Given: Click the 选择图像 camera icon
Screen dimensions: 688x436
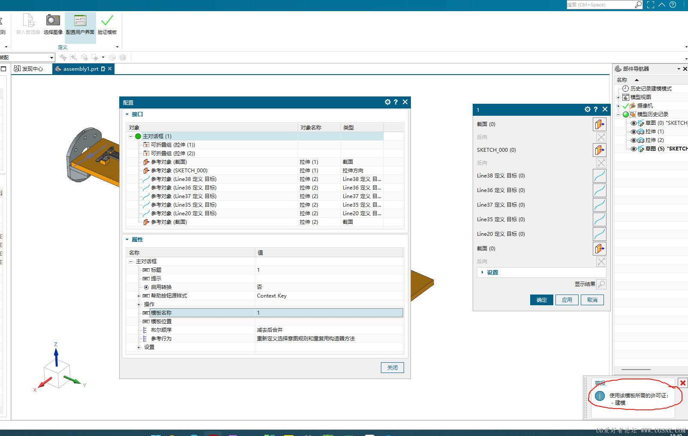Looking at the screenshot, I should 53,20.
